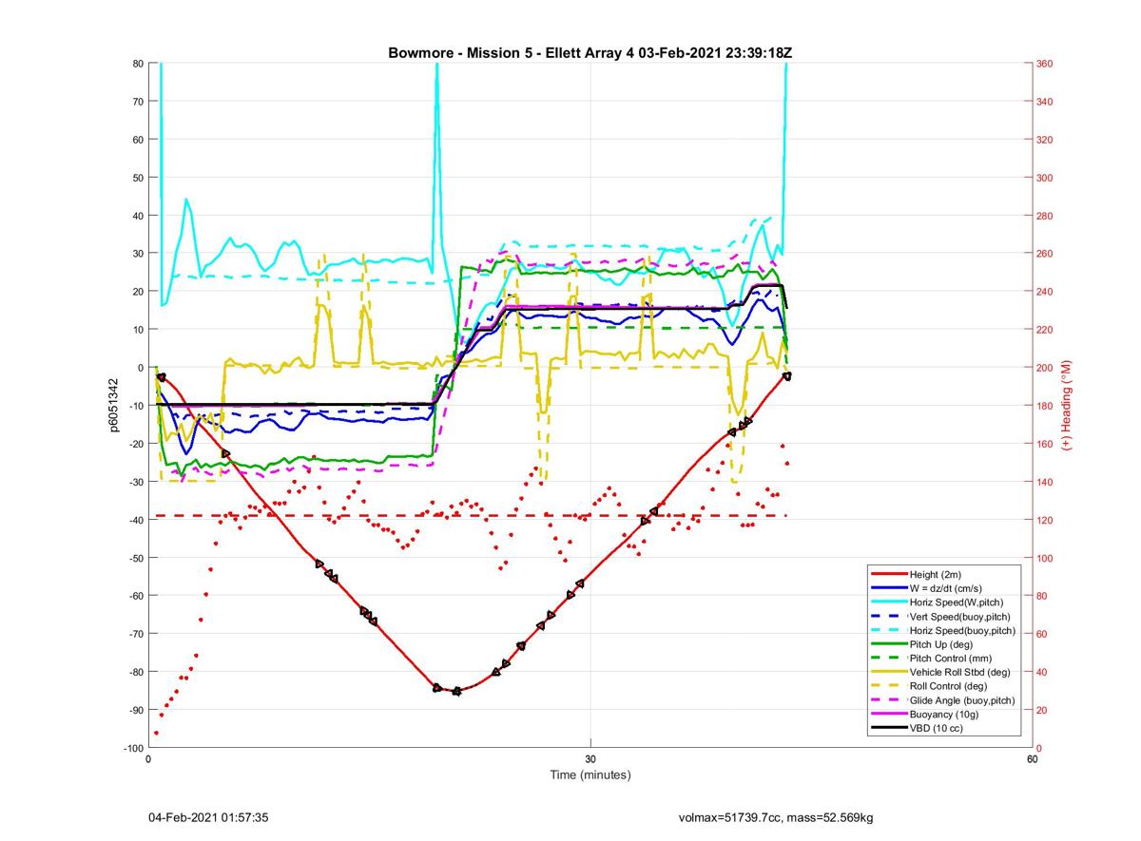This screenshot has height=841, width=1141.
Task: Click the '360' tick on the right heading axis
Action: coord(1046,64)
